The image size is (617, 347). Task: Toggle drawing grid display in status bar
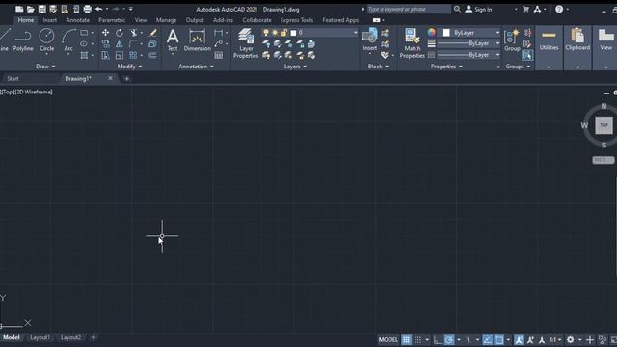(x=406, y=339)
